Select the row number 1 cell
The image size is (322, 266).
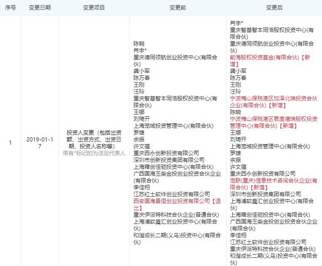(10, 143)
